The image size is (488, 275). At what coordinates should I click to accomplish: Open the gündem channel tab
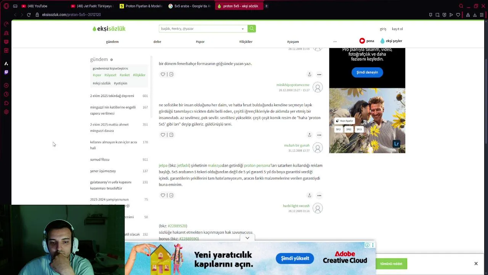tap(112, 42)
